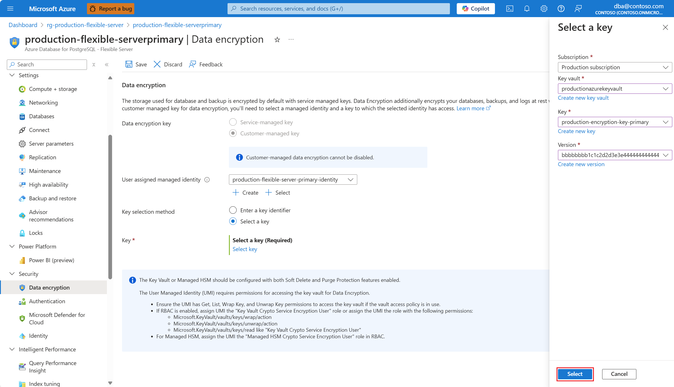Open Authentication in the sidebar
The image size is (674, 387).
pos(47,301)
